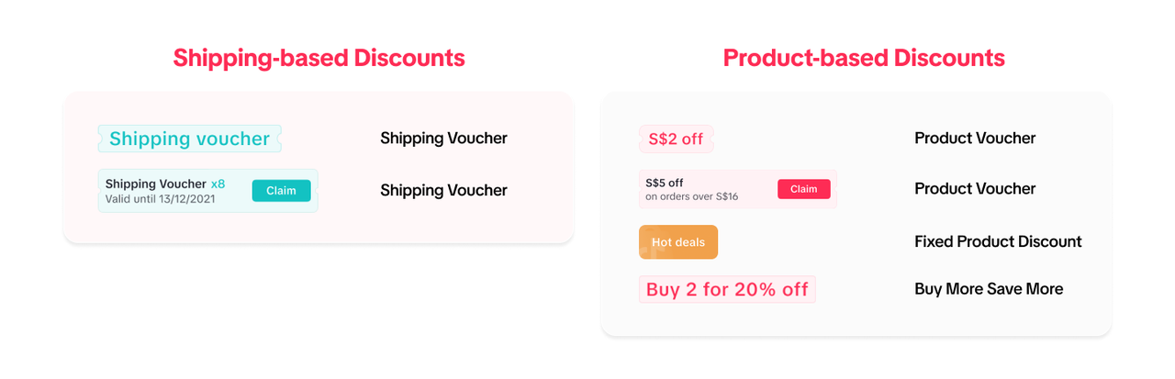Select the teal 'Shipping voucher' ticket tag
Image resolution: width=1175 pixels, height=379 pixels.
click(189, 139)
